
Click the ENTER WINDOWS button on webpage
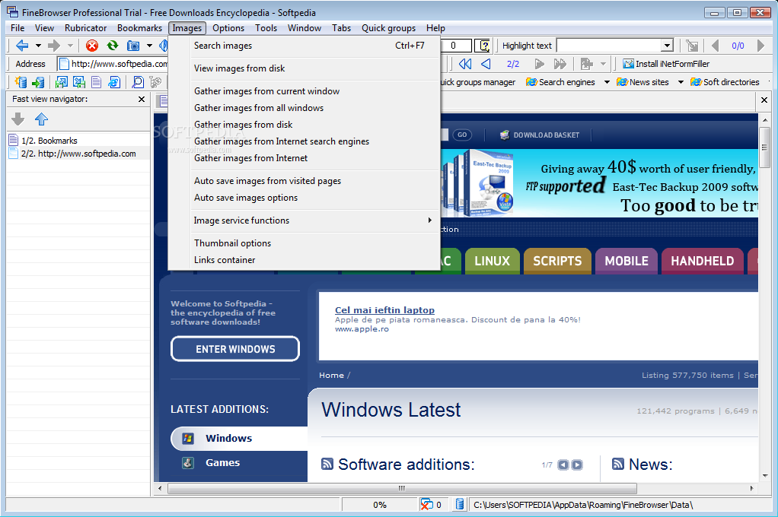235,349
